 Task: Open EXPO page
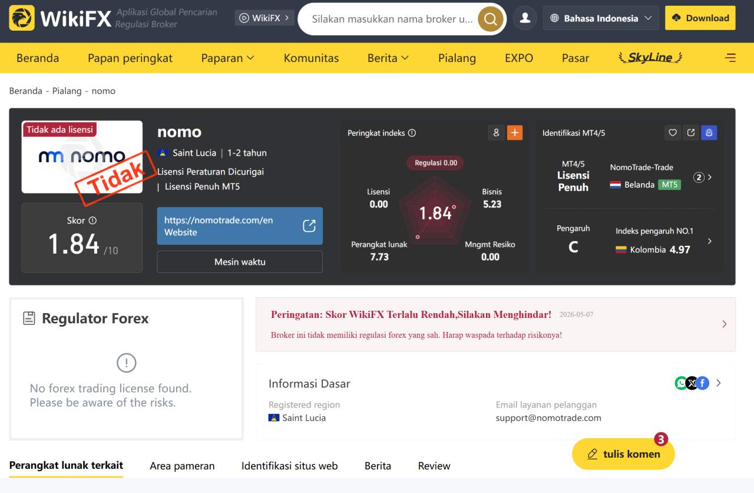519,58
